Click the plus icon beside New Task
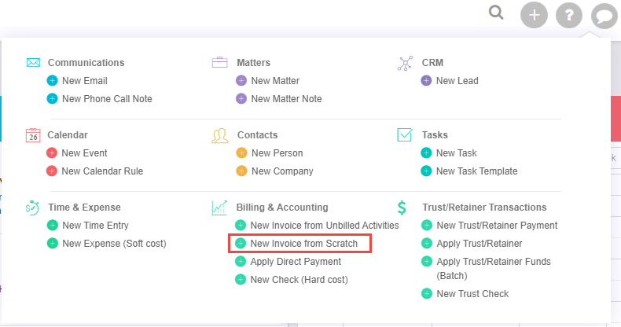Screen dimensions: 621x327 (426, 152)
